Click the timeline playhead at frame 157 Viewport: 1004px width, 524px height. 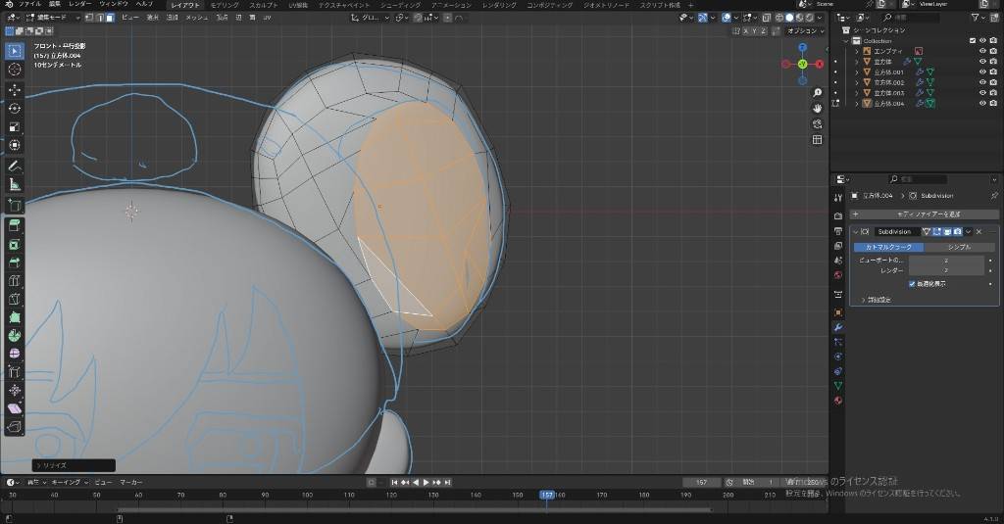(547, 495)
